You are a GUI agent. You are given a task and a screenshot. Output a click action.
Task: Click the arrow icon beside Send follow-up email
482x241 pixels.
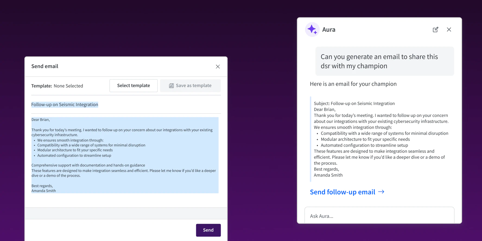click(381, 192)
